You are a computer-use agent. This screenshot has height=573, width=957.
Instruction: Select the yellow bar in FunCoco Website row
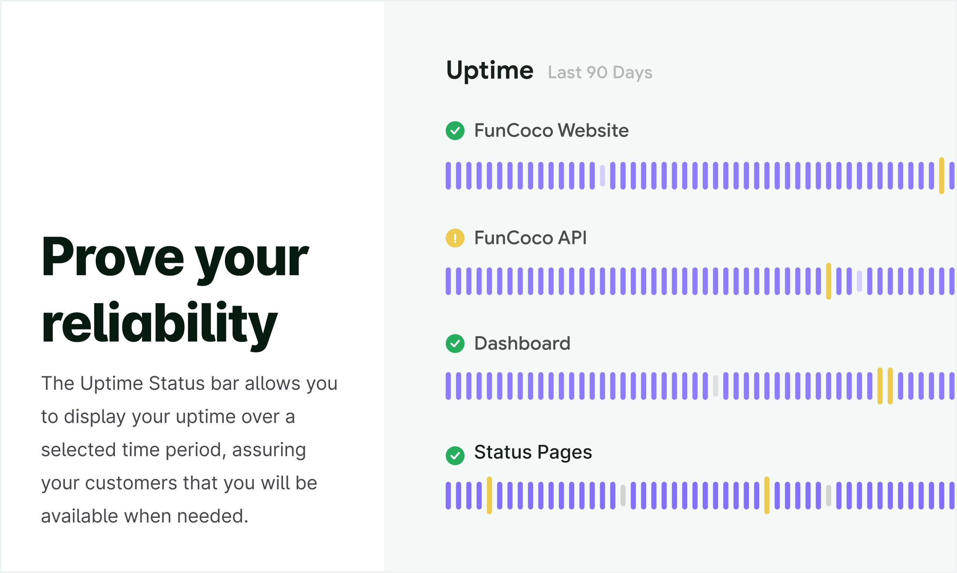(942, 176)
